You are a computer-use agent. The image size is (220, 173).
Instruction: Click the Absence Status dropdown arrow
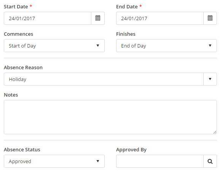click(x=98, y=161)
